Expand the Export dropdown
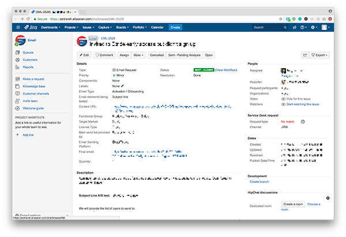346x237 pixels. pyautogui.click(x=319, y=55)
